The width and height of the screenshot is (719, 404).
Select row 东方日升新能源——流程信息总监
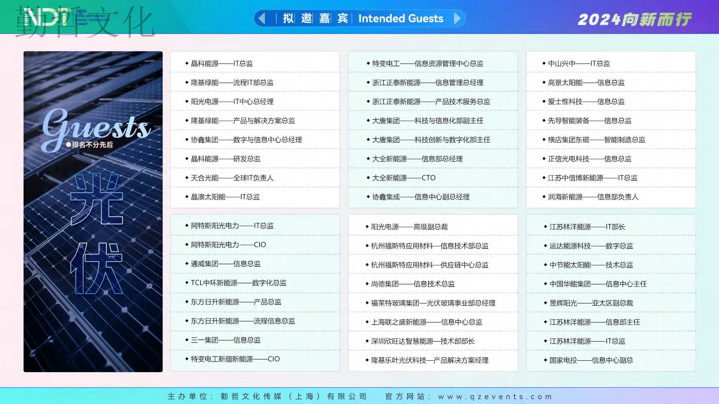click(x=255, y=321)
